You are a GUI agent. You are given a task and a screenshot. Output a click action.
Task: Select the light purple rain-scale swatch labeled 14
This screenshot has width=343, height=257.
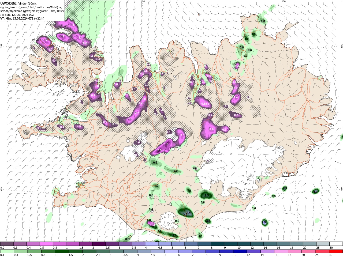point(268,251)
